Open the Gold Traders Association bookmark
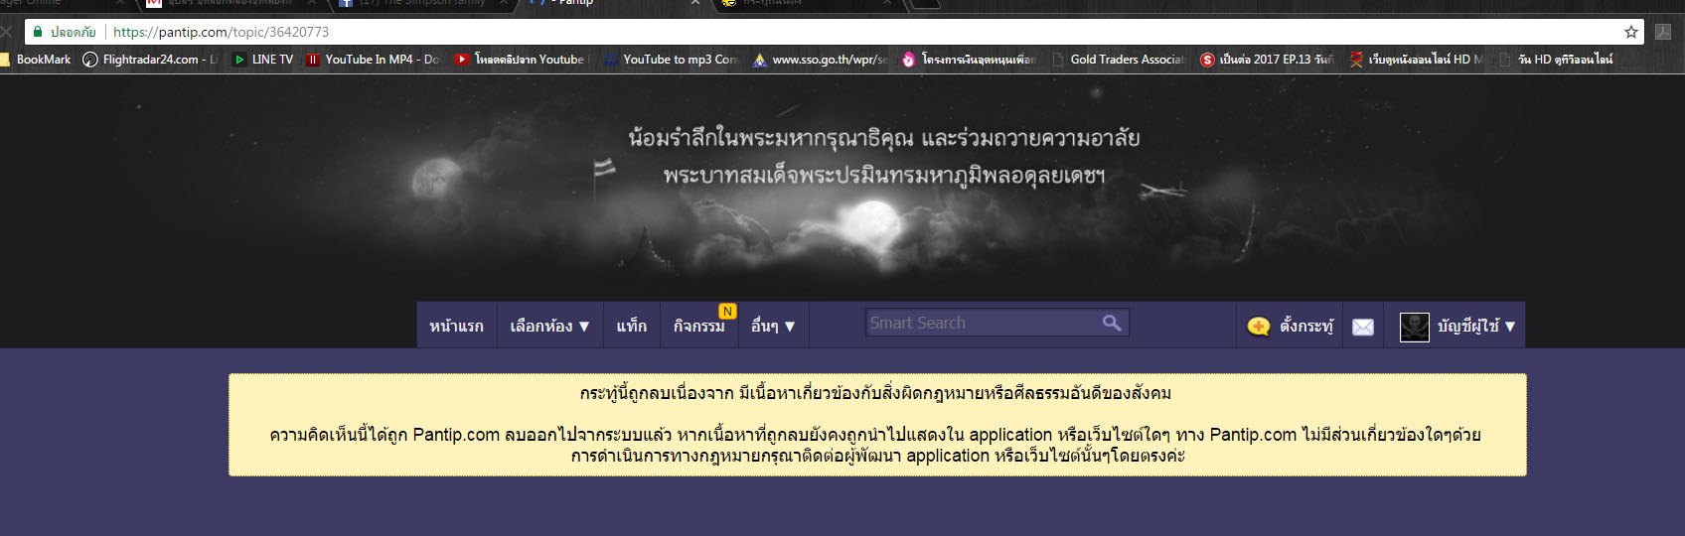Image resolution: width=1685 pixels, height=536 pixels. pos(1118,60)
